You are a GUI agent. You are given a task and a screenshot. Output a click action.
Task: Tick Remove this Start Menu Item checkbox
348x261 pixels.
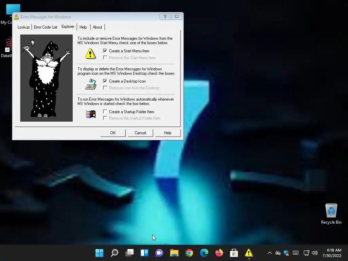pyautogui.click(x=105, y=58)
